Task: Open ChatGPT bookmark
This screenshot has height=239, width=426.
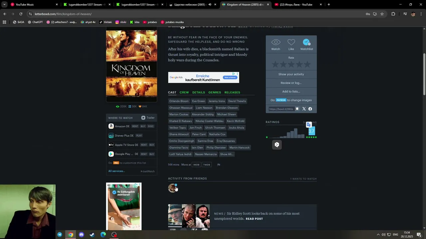Action: coord(35,22)
